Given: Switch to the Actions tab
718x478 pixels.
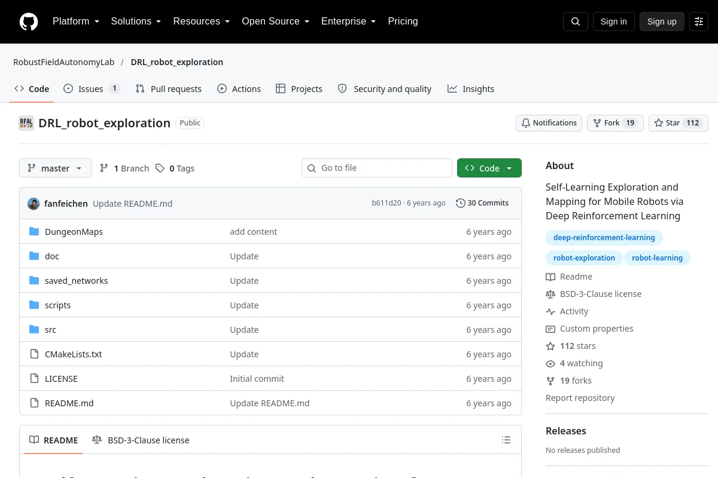Looking at the screenshot, I should pos(239,89).
